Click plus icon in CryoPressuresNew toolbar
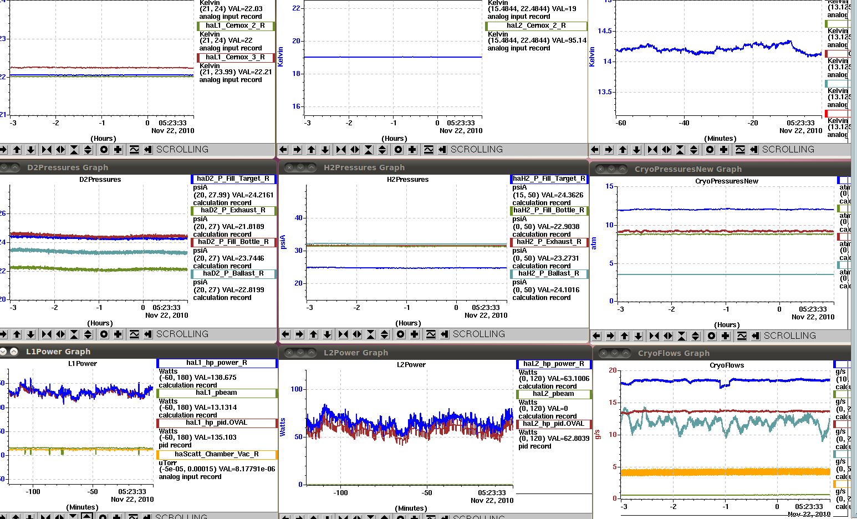This screenshot has width=857, height=519. pyautogui.click(x=726, y=336)
